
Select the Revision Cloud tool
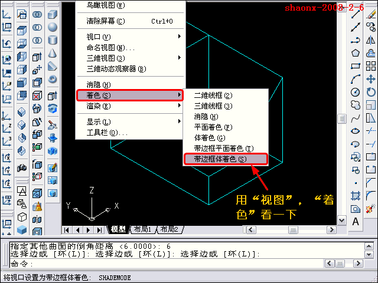356,105
